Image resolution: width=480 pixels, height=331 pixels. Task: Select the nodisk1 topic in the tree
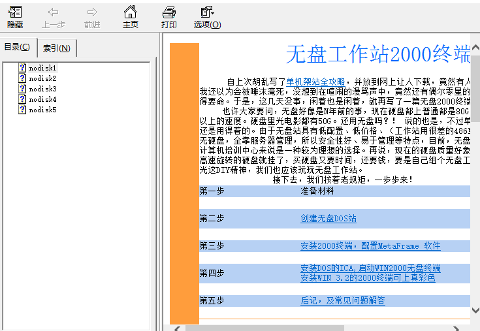tap(42, 68)
